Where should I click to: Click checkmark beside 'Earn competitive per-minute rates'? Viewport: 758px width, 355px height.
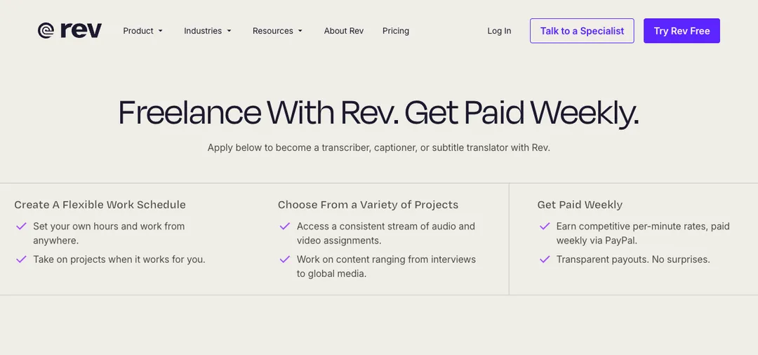click(545, 226)
